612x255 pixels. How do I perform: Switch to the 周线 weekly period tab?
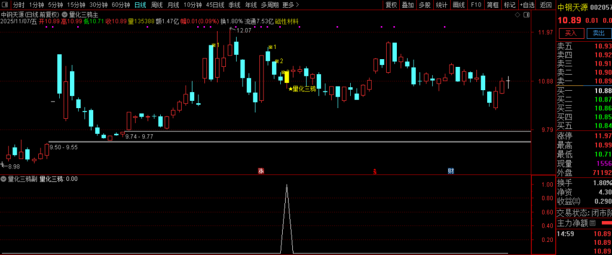click(157, 5)
